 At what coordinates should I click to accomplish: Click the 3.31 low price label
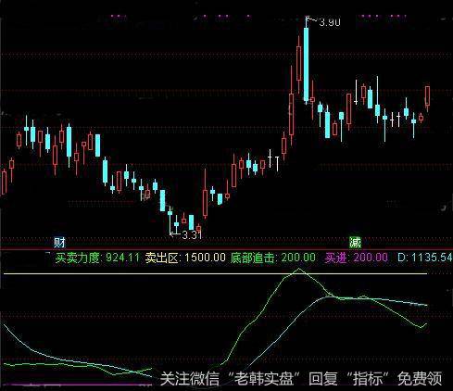[192, 235]
